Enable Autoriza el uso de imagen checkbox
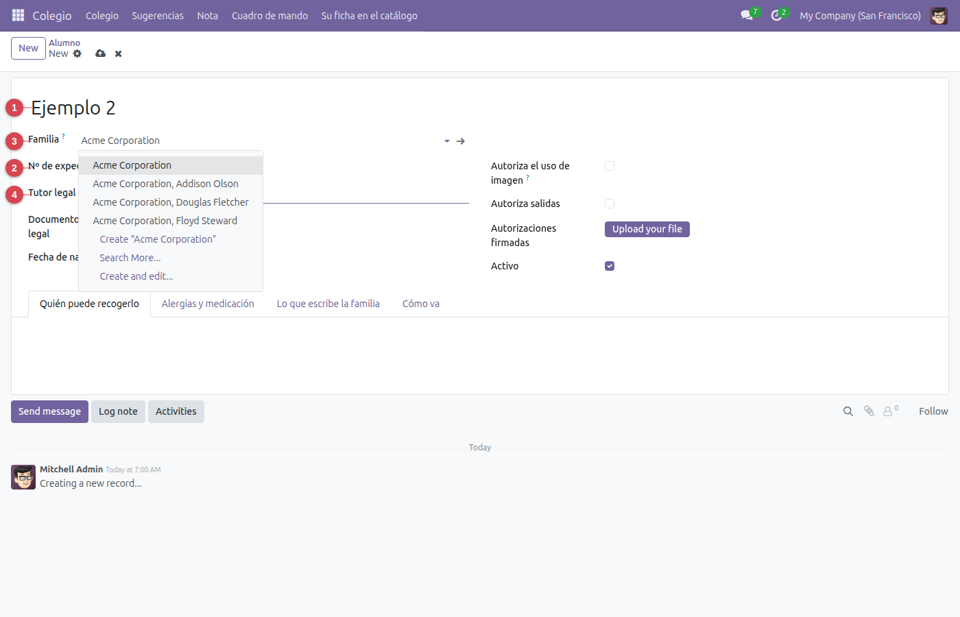 [x=610, y=166]
